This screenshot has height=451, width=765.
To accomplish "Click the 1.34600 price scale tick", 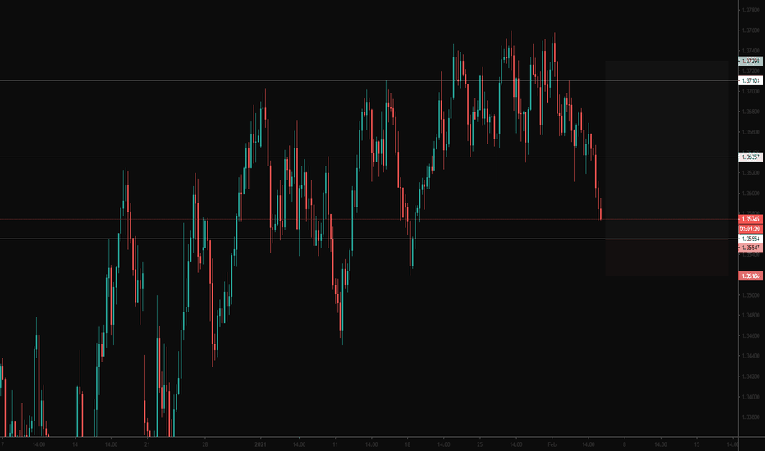I will click(x=750, y=336).
